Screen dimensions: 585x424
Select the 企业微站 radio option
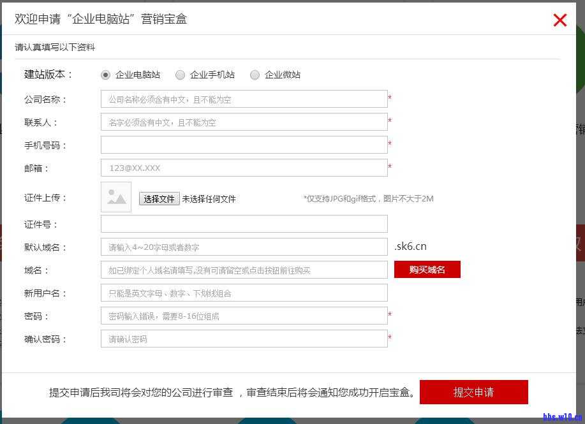[x=255, y=75]
